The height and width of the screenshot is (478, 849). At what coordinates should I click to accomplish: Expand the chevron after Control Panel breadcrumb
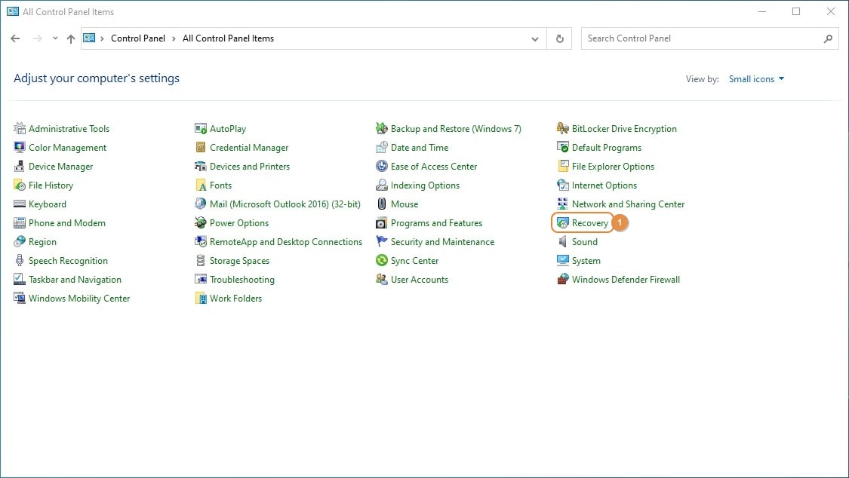[x=174, y=39]
